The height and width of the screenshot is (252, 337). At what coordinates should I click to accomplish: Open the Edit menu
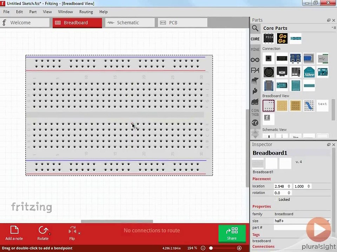pos(19,12)
